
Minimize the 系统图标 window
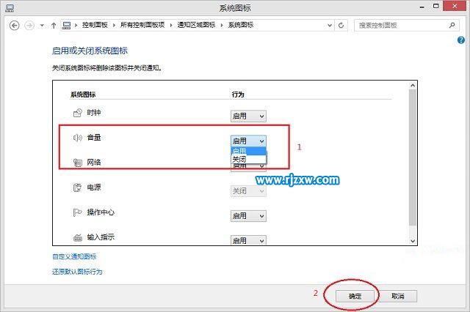point(422,7)
